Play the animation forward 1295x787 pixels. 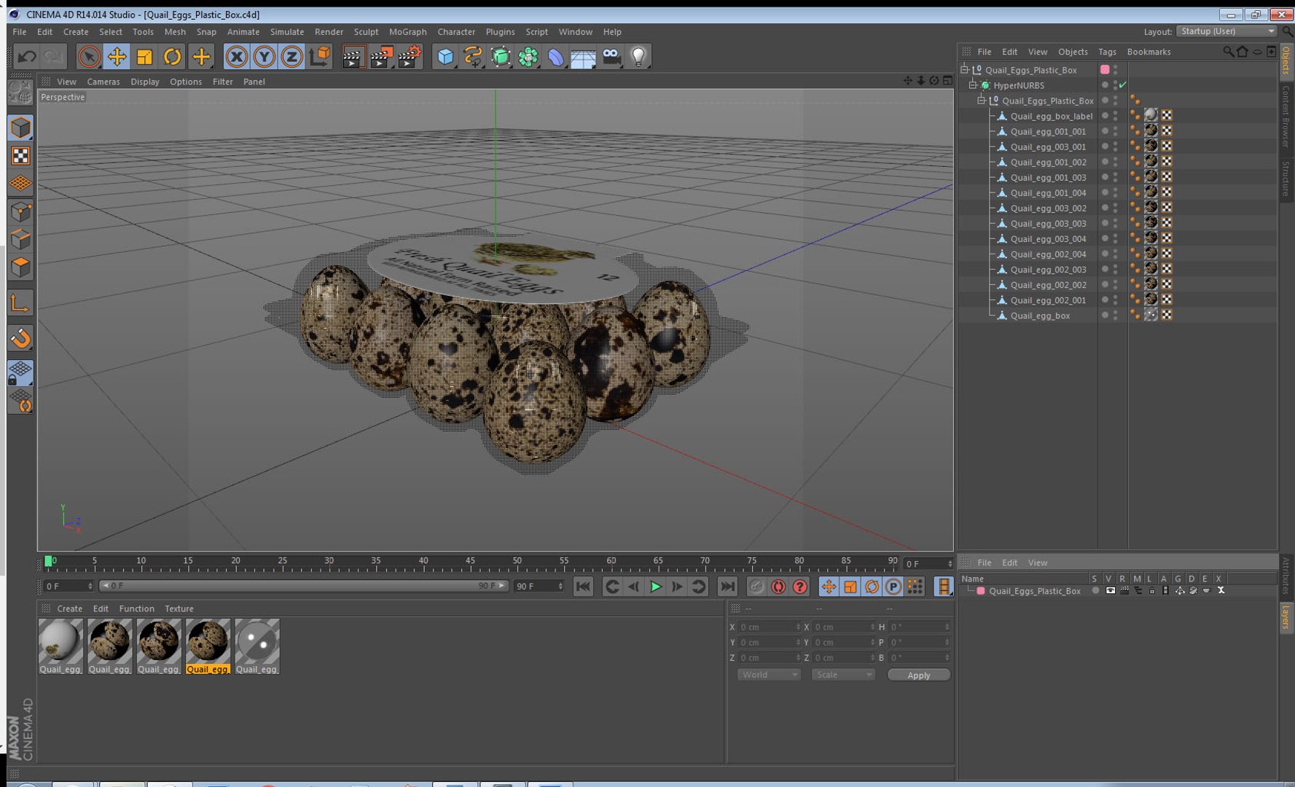[655, 587]
